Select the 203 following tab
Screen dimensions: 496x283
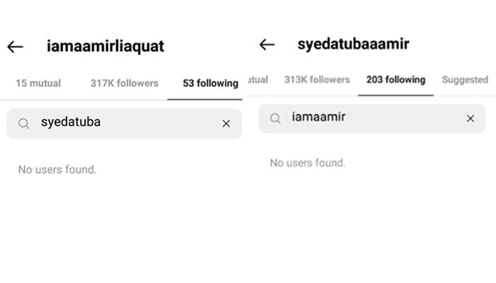395,79
